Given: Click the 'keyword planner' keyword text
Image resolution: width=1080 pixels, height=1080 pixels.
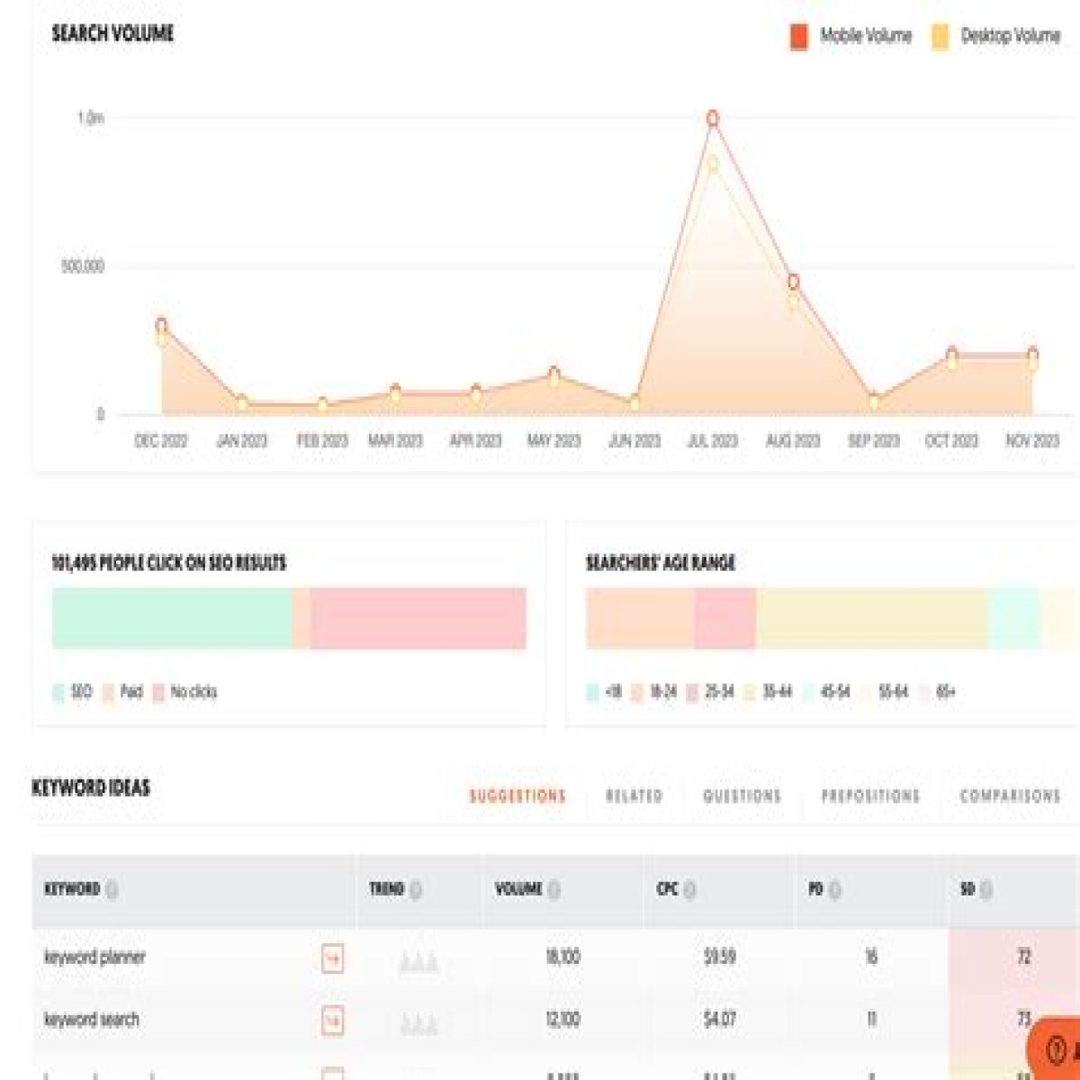Looking at the screenshot, I should (x=94, y=958).
